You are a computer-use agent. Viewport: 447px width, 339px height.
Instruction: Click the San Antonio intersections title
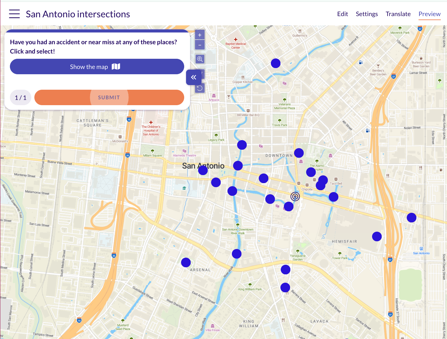click(x=78, y=14)
